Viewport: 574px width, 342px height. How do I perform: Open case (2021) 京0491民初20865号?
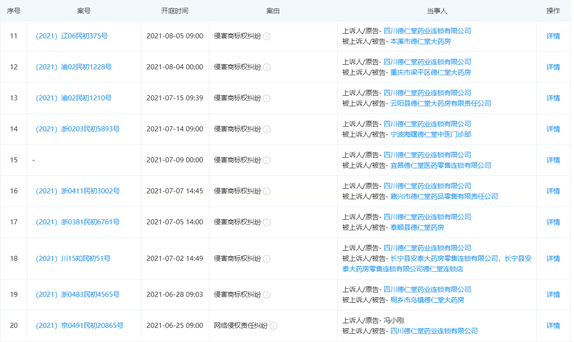coord(80,326)
